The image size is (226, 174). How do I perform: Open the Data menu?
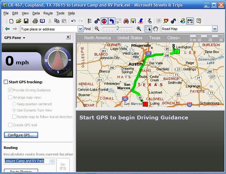[36, 13]
